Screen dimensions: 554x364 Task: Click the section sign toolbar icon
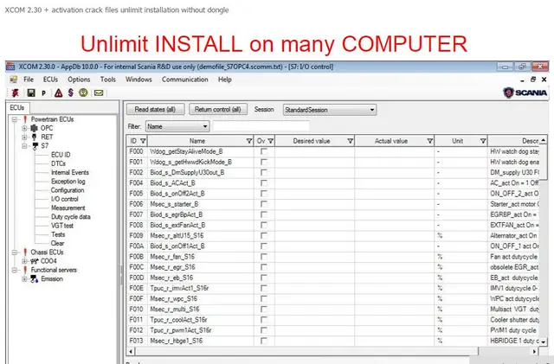tap(71, 93)
